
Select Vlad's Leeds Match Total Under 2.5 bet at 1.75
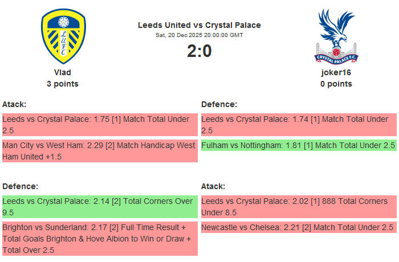[100, 125]
